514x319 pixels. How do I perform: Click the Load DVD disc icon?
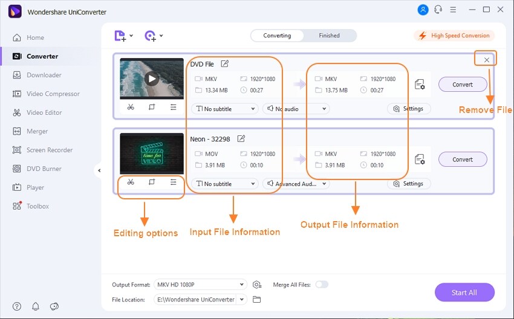coord(151,36)
